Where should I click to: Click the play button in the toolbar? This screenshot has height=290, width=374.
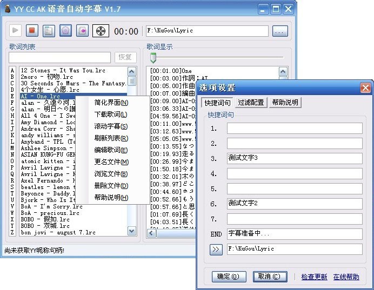pos(16,30)
